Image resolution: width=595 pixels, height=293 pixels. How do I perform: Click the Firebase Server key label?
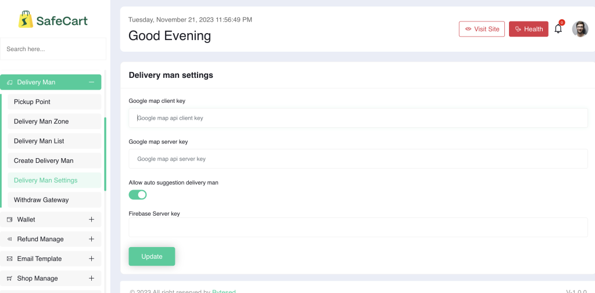click(154, 214)
